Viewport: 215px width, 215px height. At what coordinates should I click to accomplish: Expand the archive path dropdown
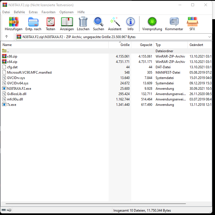(210, 37)
